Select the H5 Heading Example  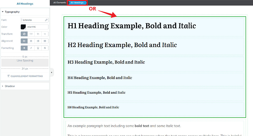point(155,94)
